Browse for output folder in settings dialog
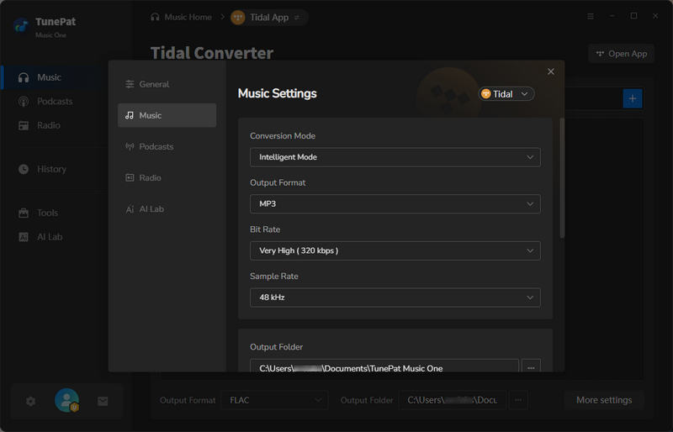 (x=531, y=367)
